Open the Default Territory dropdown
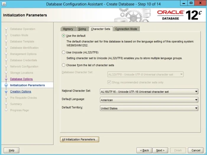Viewport: 207px width, 155px height. (149, 108)
